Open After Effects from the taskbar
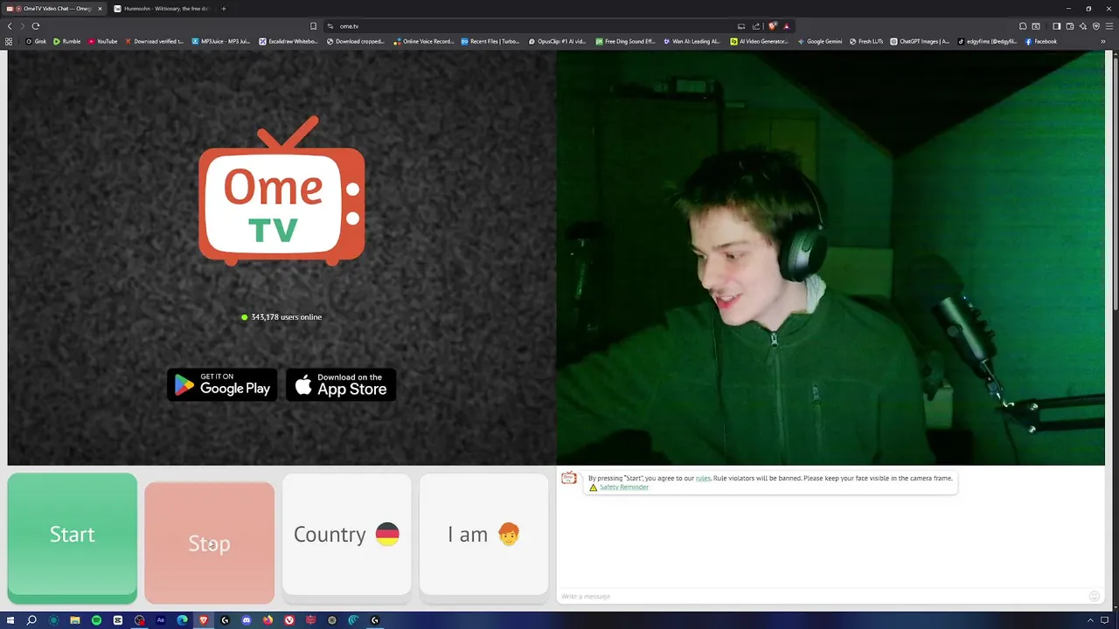The width and height of the screenshot is (1119, 629). tap(161, 620)
